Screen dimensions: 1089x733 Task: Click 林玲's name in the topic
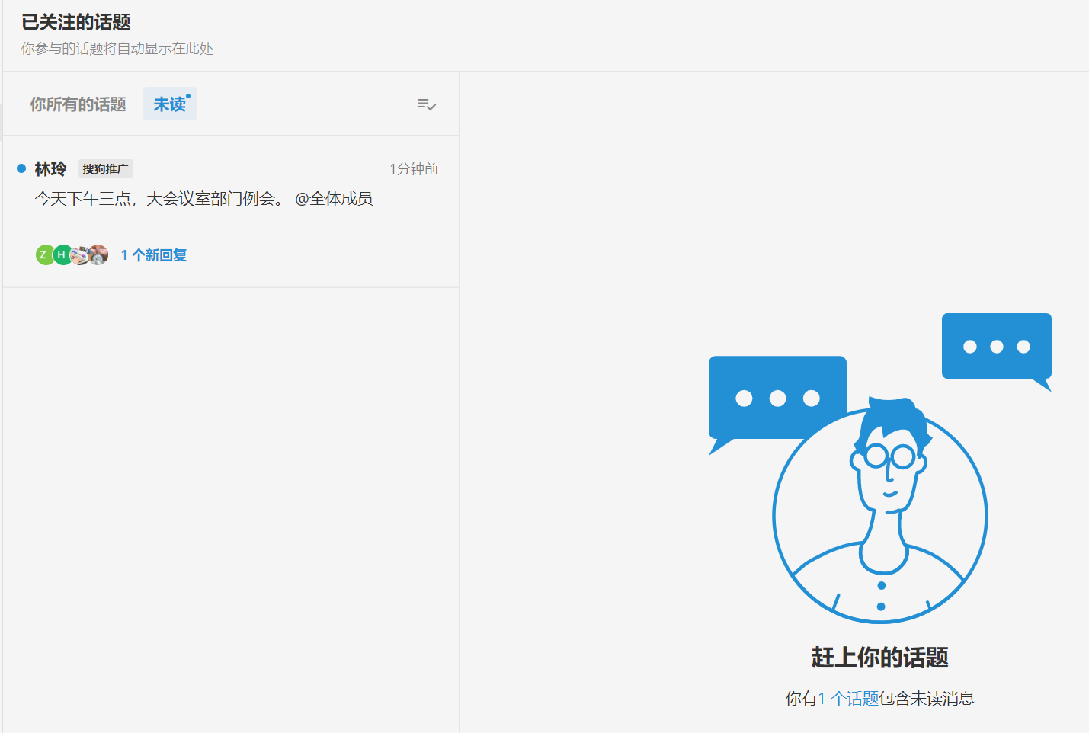[49, 168]
